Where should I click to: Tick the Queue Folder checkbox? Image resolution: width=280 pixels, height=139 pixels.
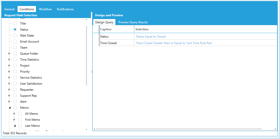tap(15, 54)
